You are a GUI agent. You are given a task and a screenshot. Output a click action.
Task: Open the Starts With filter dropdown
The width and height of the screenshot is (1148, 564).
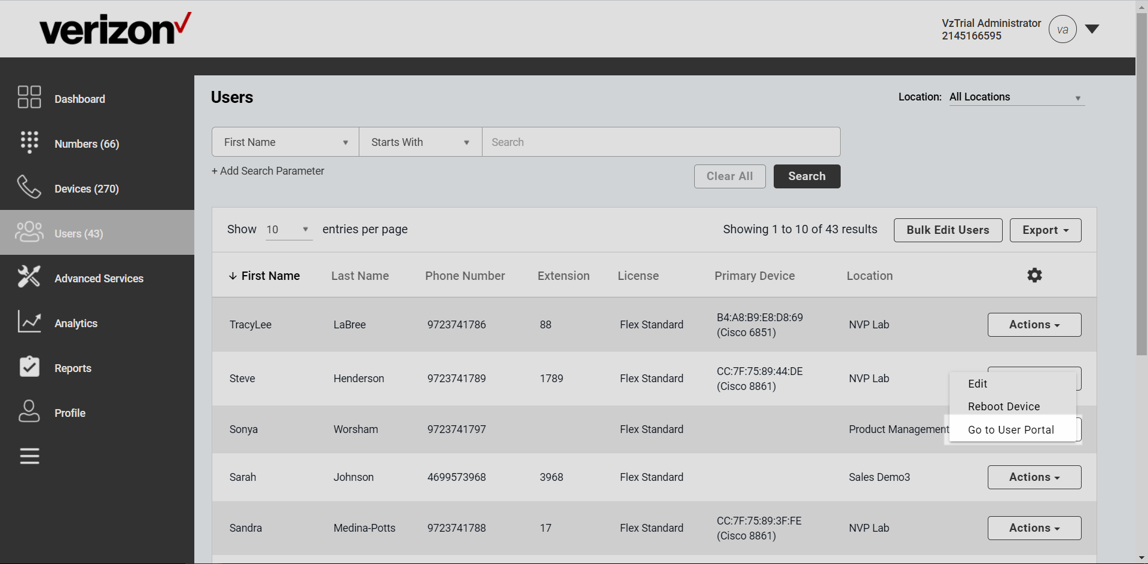420,142
